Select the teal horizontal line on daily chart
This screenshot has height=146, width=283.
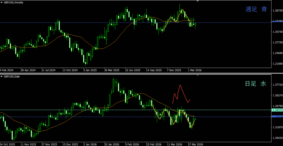83,110
